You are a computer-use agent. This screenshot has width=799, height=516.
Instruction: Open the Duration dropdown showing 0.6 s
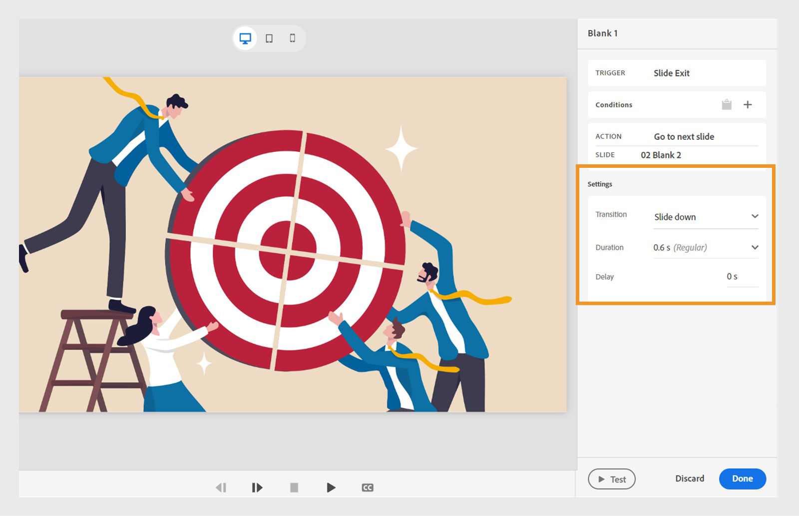click(x=706, y=247)
